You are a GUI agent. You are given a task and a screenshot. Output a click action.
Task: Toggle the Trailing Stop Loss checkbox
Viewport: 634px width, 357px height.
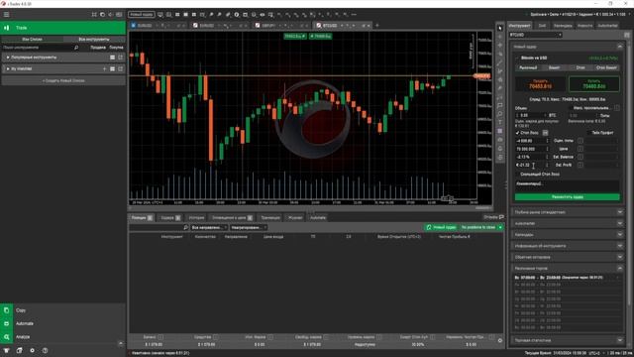[x=517, y=175]
